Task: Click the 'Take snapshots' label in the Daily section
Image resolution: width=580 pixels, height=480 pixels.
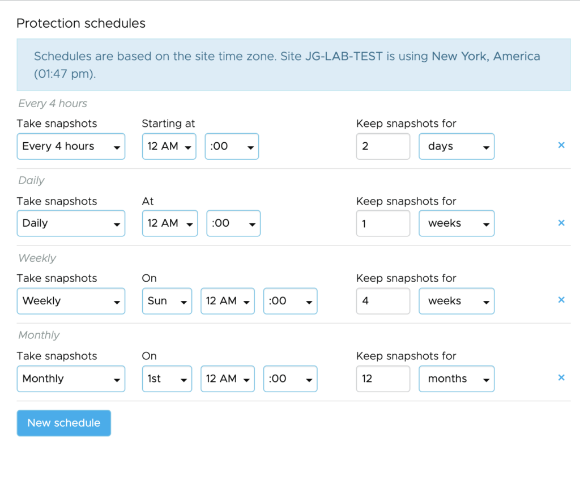Action: click(x=57, y=201)
